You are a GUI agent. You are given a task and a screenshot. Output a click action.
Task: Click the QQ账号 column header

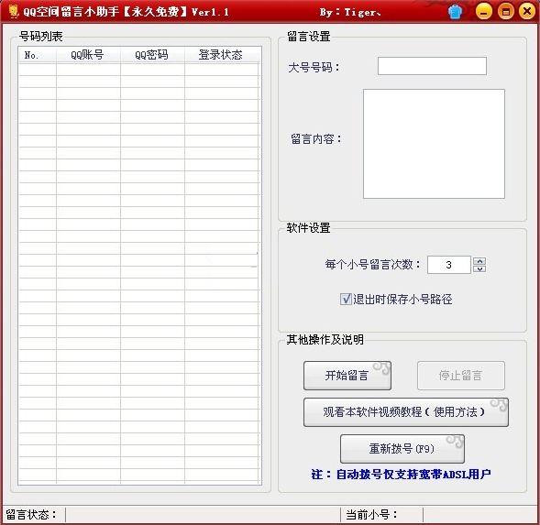pos(88,55)
